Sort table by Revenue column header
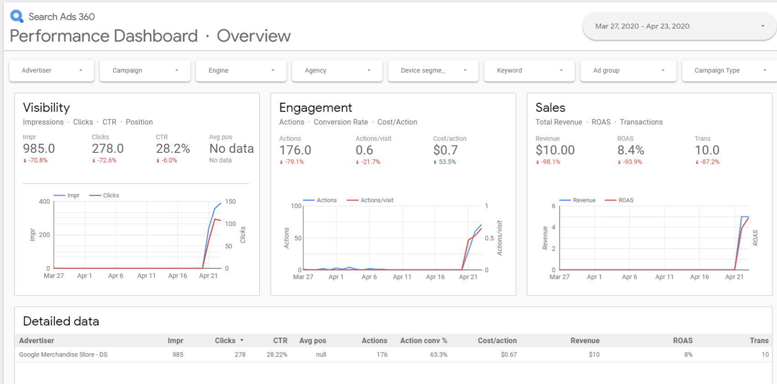The width and height of the screenshot is (777, 384). click(585, 340)
